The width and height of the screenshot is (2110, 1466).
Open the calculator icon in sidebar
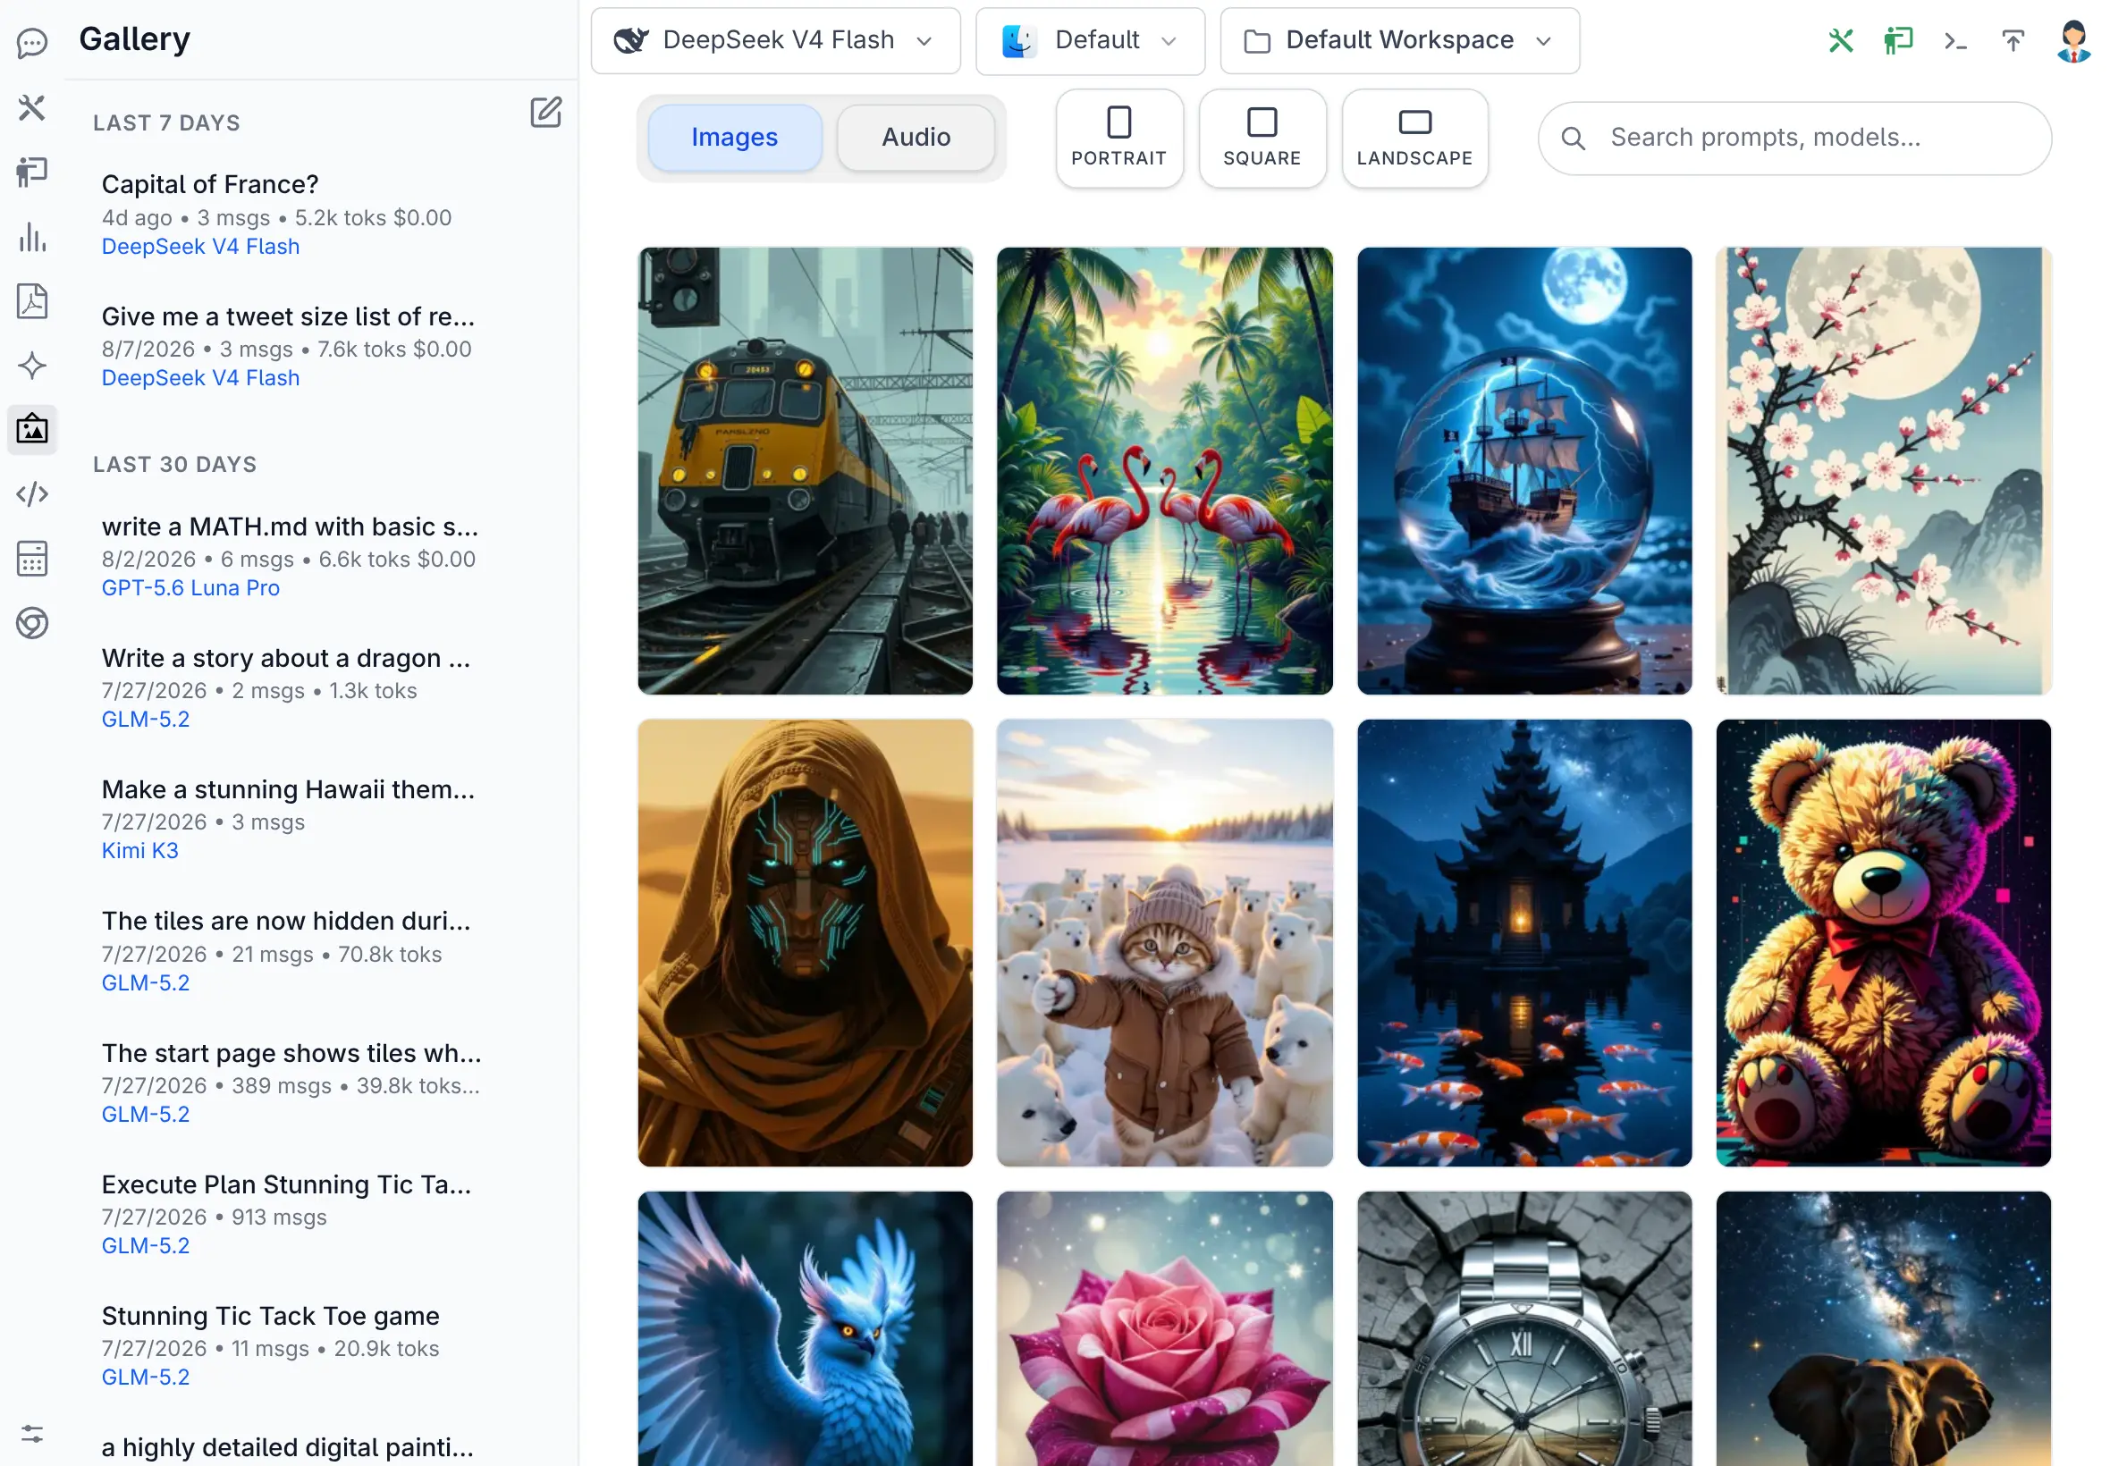pos(32,559)
